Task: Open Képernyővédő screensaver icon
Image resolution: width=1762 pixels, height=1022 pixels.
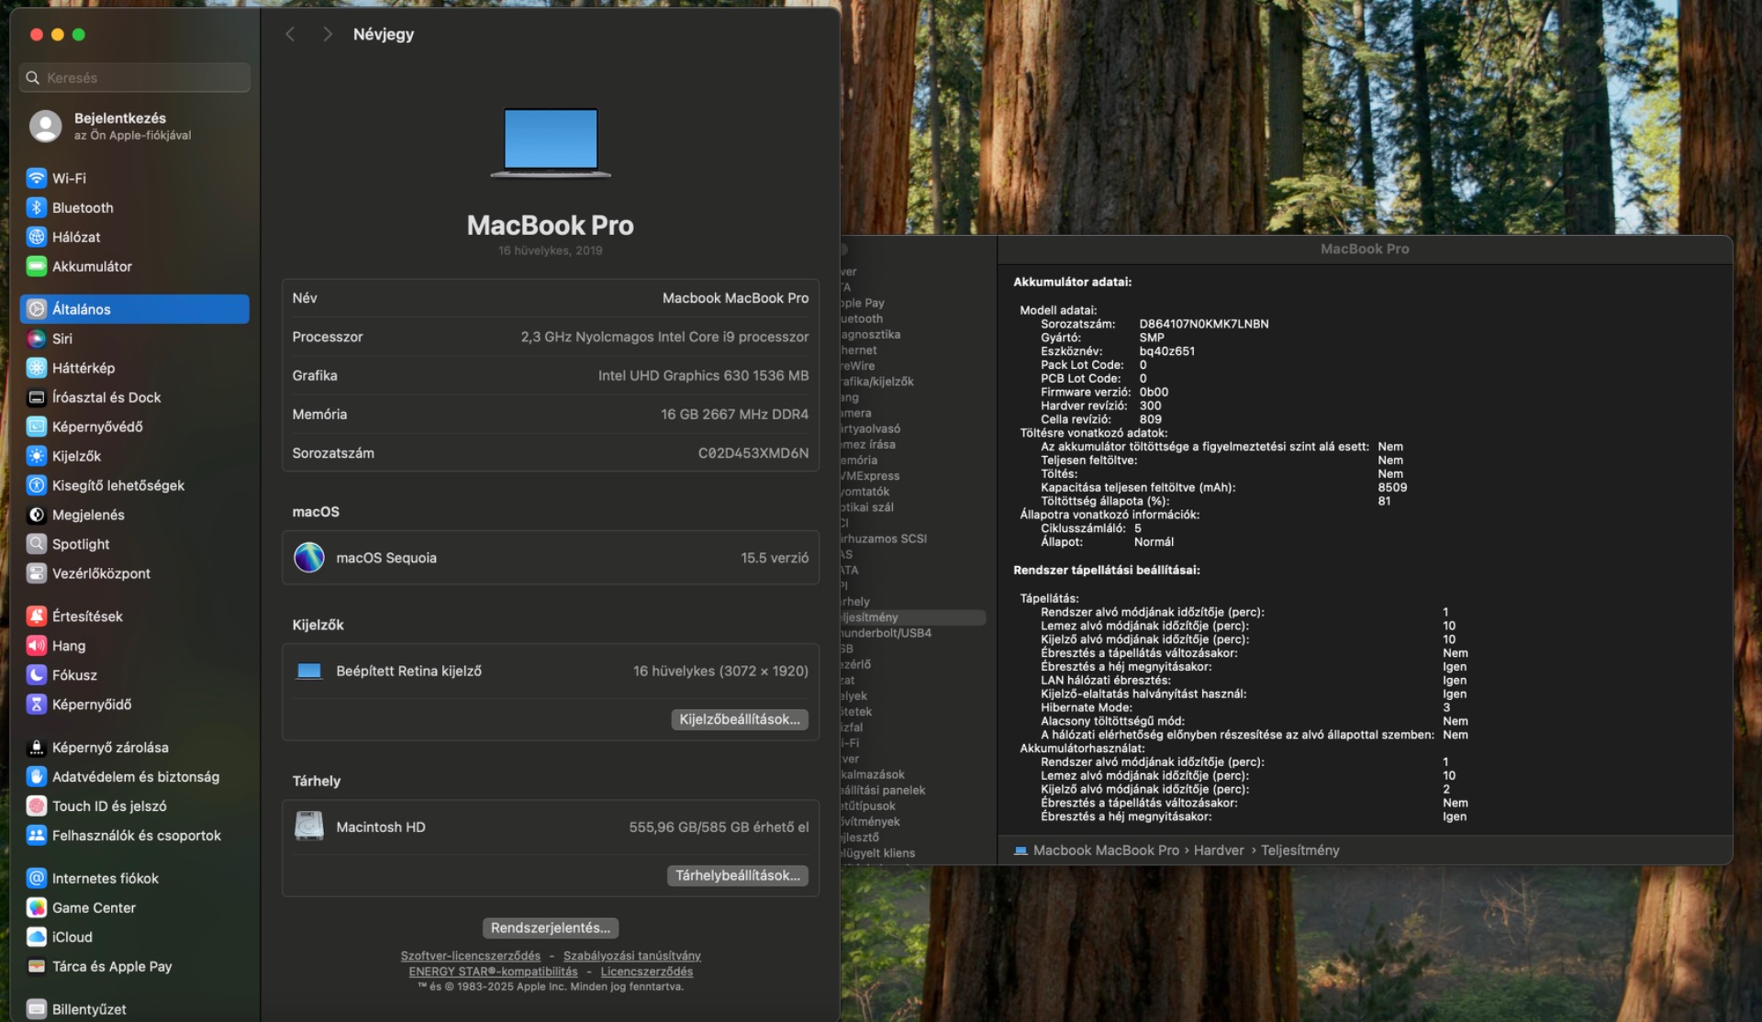Action: (37, 427)
